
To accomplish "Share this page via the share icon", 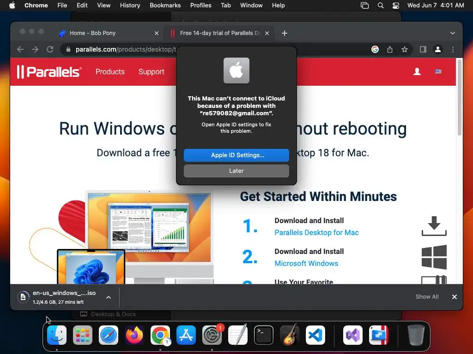I will click(x=390, y=49).
